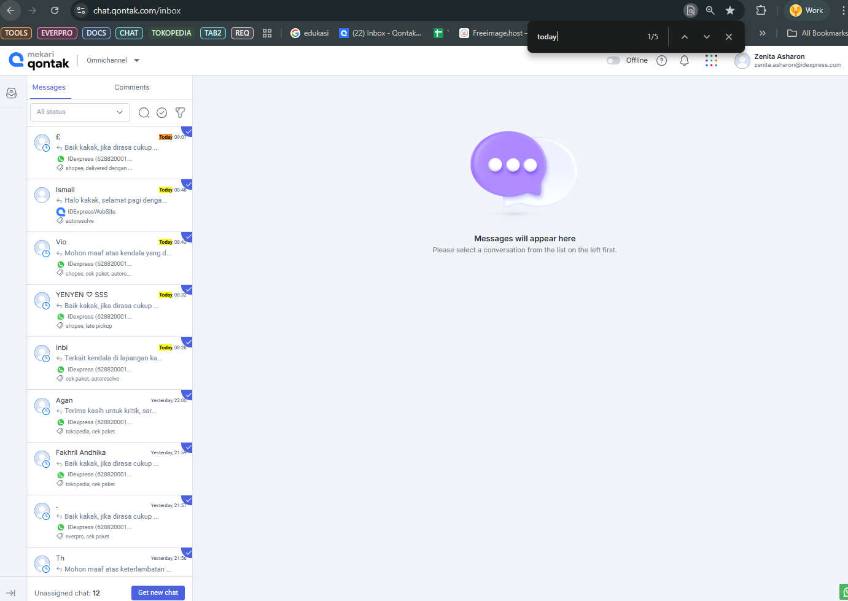
Task: Open Chrome menu three dots
Action: [x=843, y=10]
